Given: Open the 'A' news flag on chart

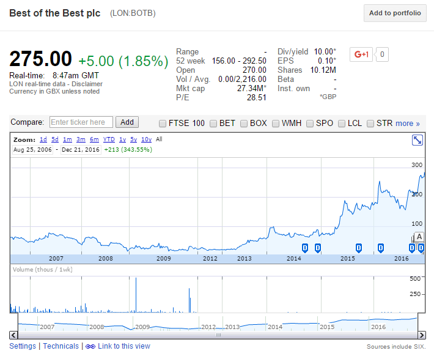Looking at the screenshot, I should click(419, 237).
